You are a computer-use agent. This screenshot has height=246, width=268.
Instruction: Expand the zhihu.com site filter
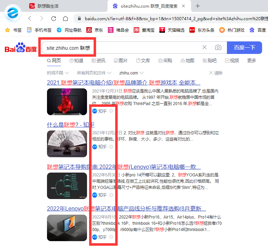132,73
